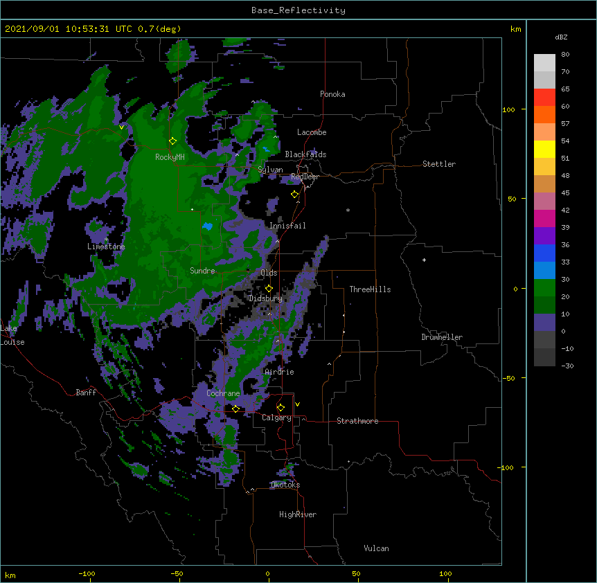This screenshot has width=597, height=583.
Task: Click the Blackfalds city label
Action: [305, 154]
